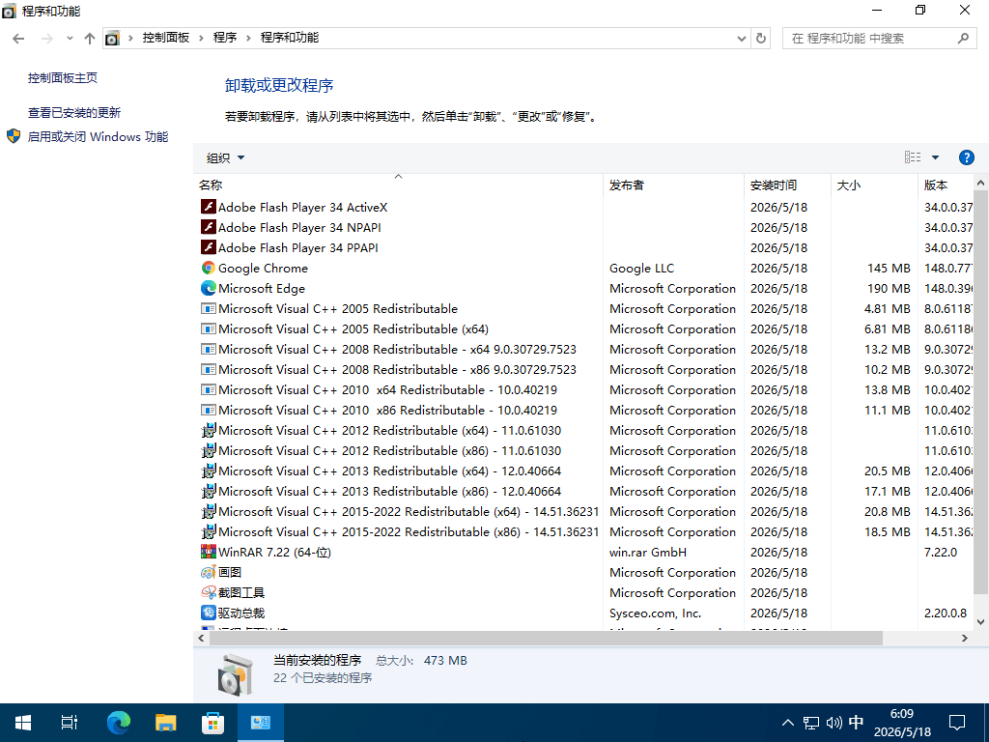Open the 组织 dropdown menu
Viewport: 989px width, 742px height.
pyautogui.click(x=225, y=157)
